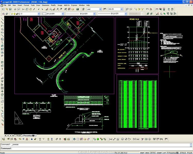
Task: Click the Match Properties brush icon
Action: pyautogui.click(x=34, y=9)
